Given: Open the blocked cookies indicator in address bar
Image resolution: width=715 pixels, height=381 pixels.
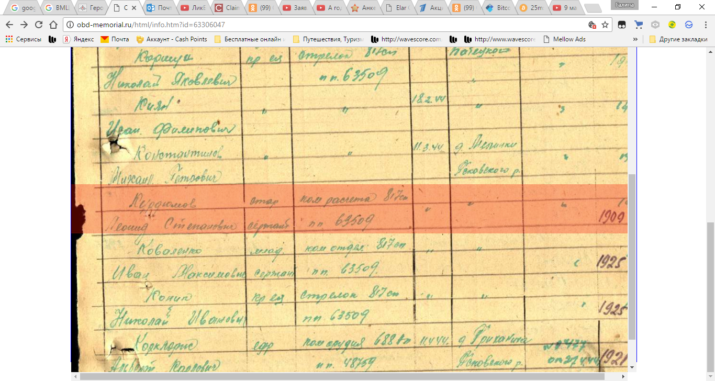Looking at the screenshot, I should click(x=593, y=25).
